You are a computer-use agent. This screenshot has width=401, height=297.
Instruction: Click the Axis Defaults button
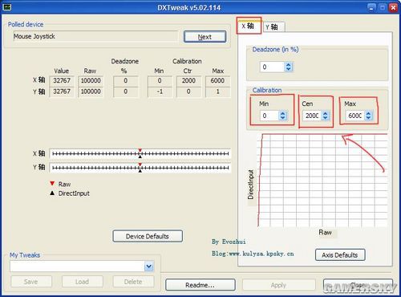(340, 255)
